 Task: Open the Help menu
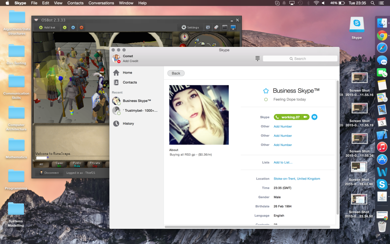click(x=142, y=3)
